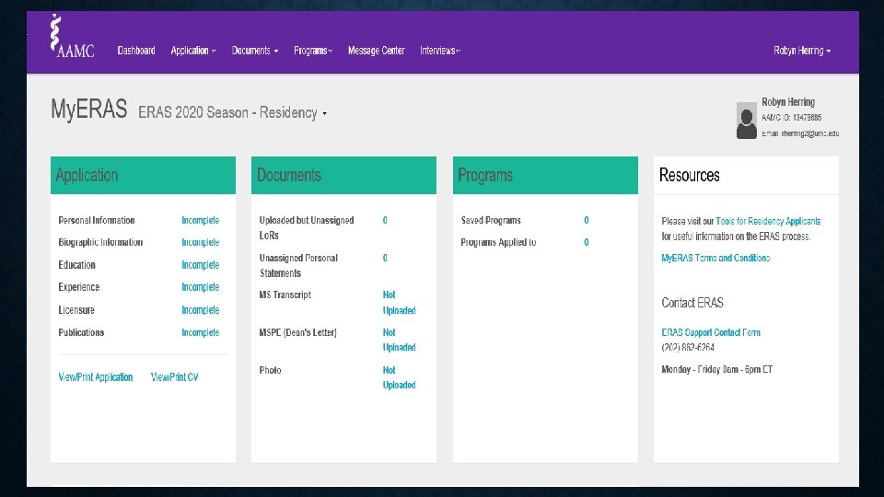The width and height of the screenshot is (884, 497).
Task: Open the Message Center
Action: [x=376, y=51]
